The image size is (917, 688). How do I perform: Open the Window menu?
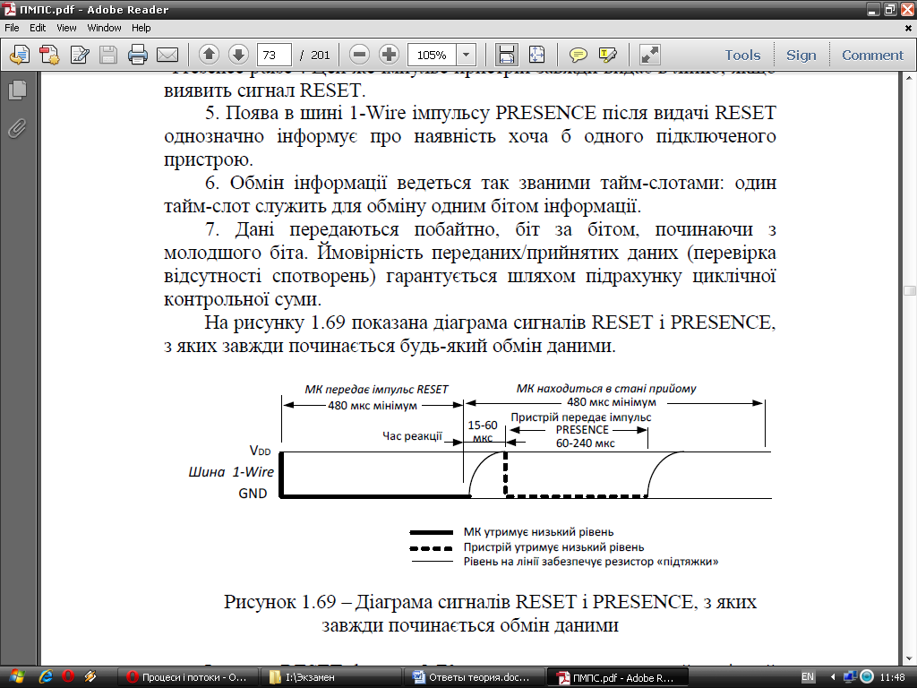point(104,28)
